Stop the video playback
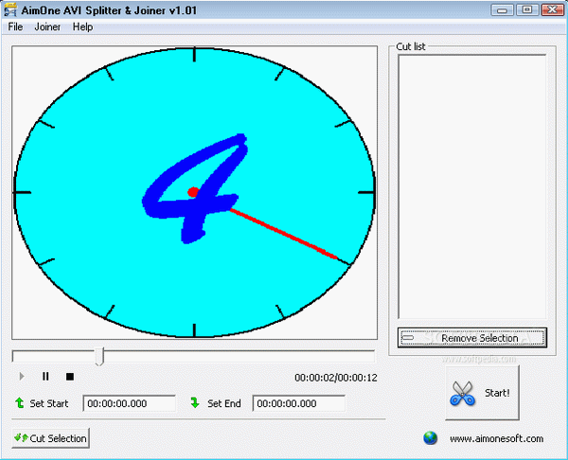 click(x=70, y=377)
